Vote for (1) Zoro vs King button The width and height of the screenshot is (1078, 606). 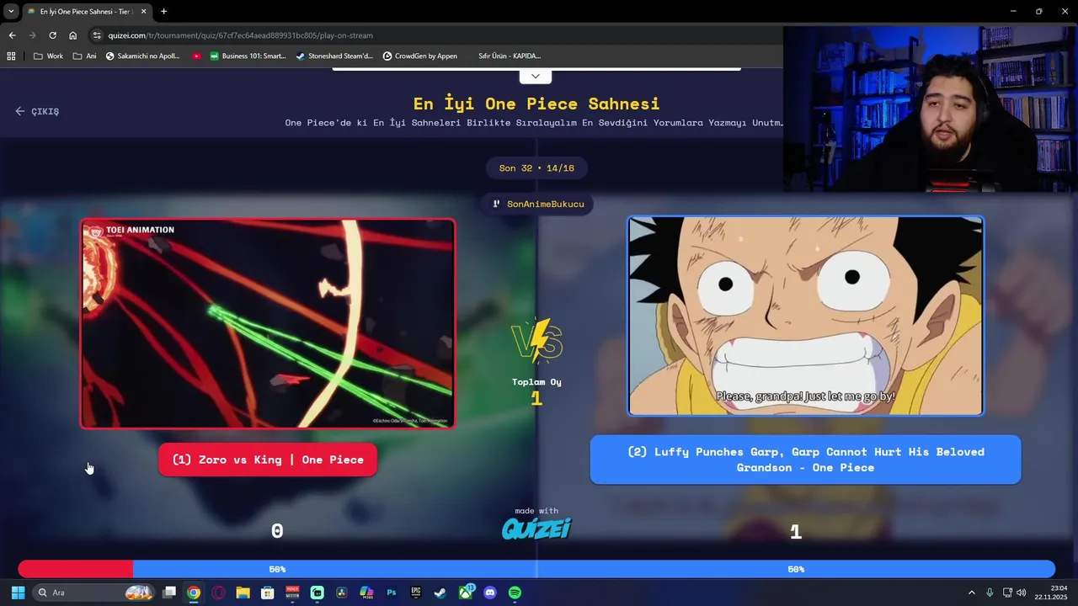(x=268, y=460)
